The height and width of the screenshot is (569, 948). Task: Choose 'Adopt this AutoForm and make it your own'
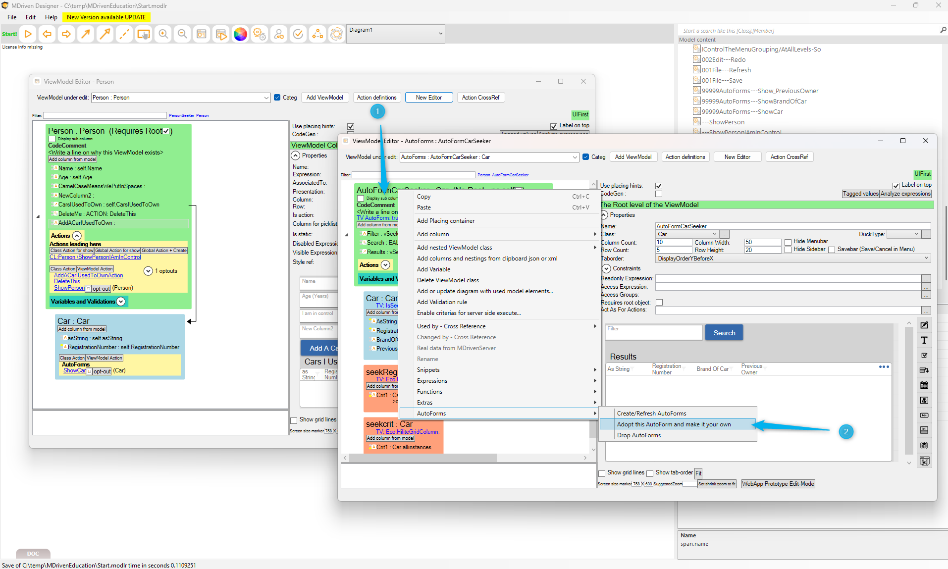click(x=674, y=424)
